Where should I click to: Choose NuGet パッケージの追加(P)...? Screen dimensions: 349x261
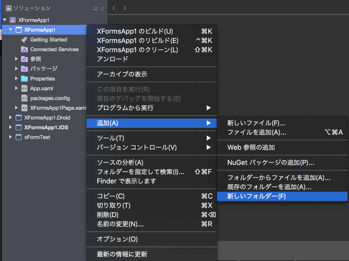click(282, 162)
